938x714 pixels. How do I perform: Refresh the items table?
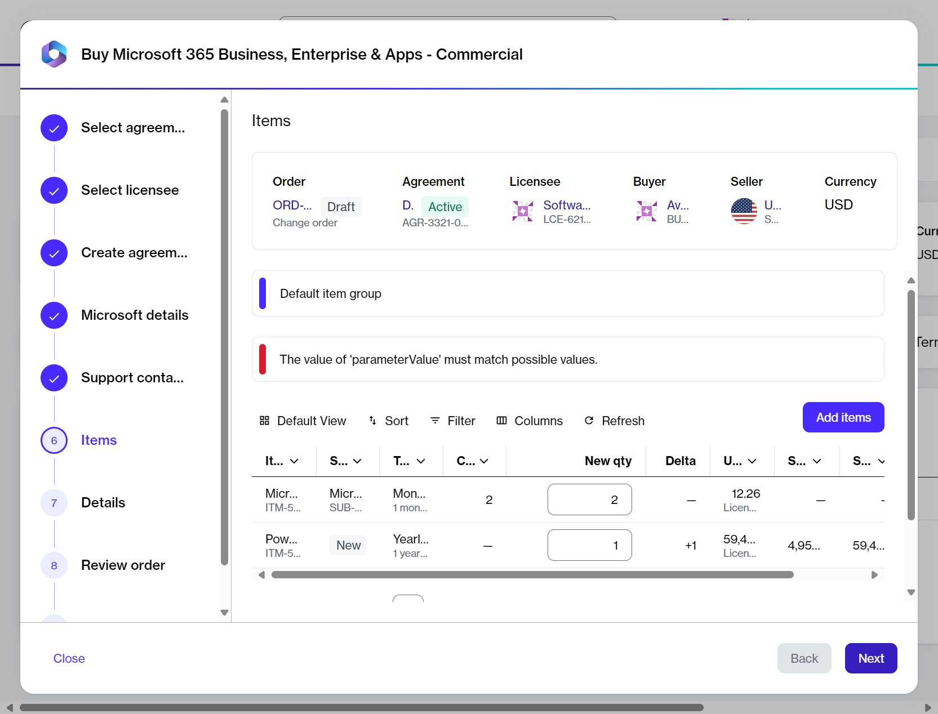614,421
